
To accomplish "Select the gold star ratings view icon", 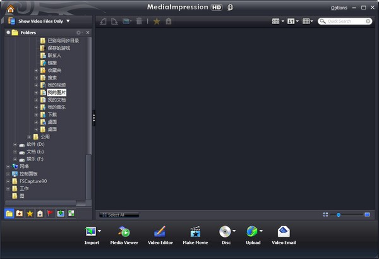I will pos(30,214).
